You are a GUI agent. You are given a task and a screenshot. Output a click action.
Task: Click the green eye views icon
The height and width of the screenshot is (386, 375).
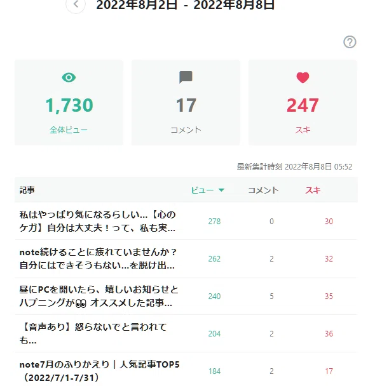[69, 77]
